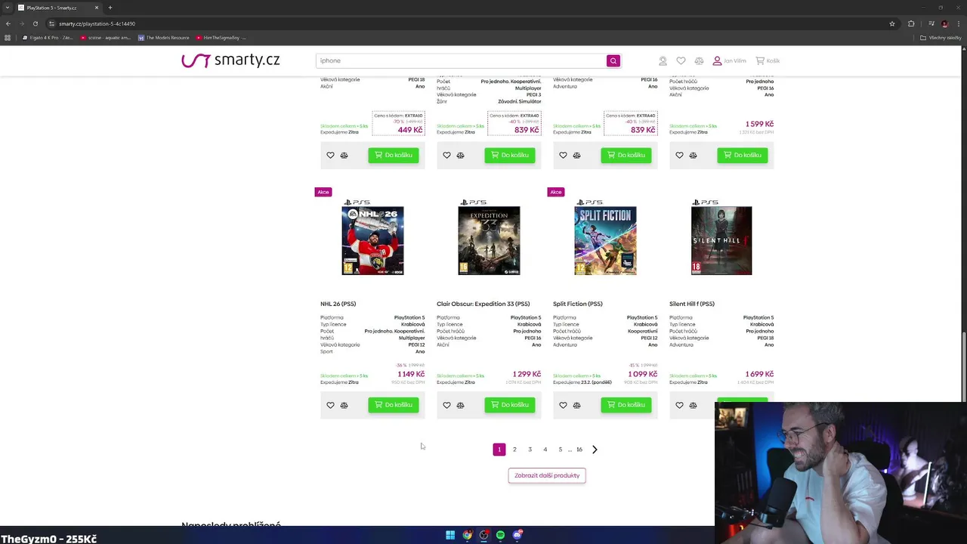The image size is (967, 544).
Task: Open Spotify from the taskbar
Action: tap(500, 535)
